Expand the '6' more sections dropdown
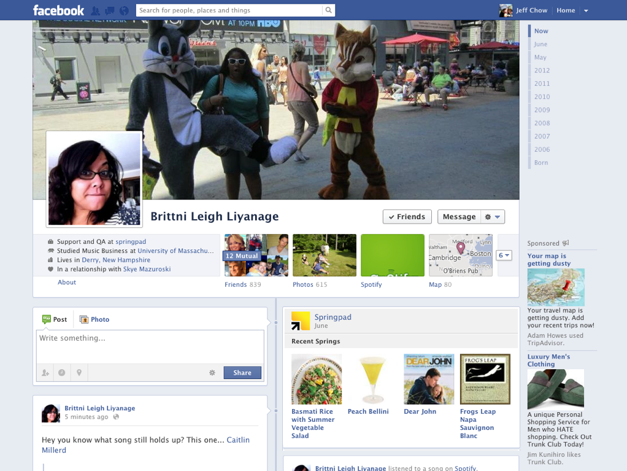The image size is (627, 471). (x=504, y=255)
